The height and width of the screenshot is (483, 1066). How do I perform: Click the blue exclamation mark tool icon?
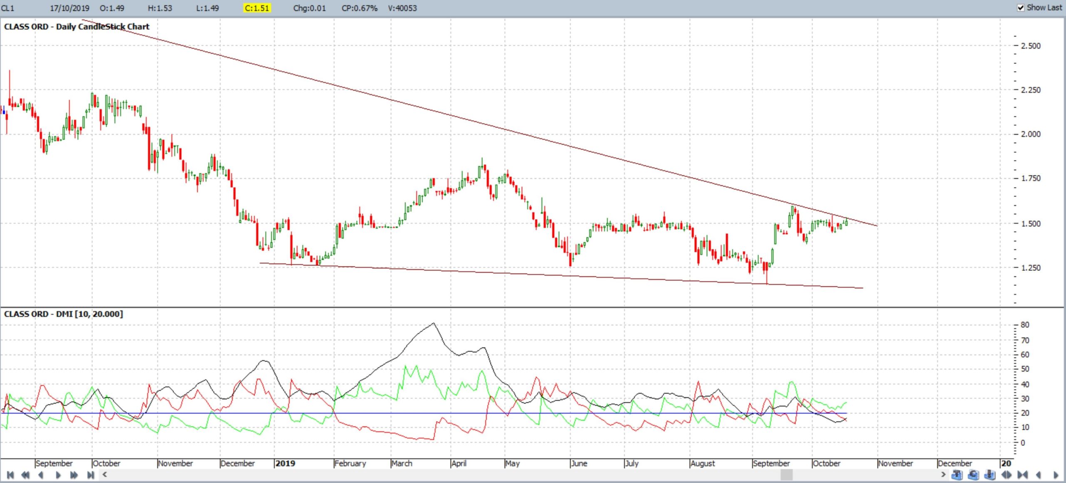(990, 475)
